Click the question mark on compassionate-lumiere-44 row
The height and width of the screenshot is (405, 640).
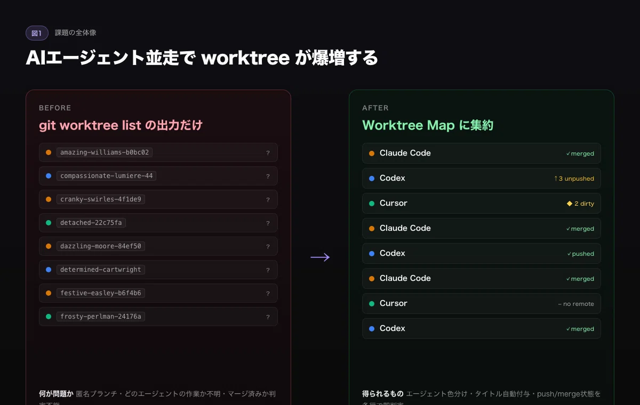point(268,176)
